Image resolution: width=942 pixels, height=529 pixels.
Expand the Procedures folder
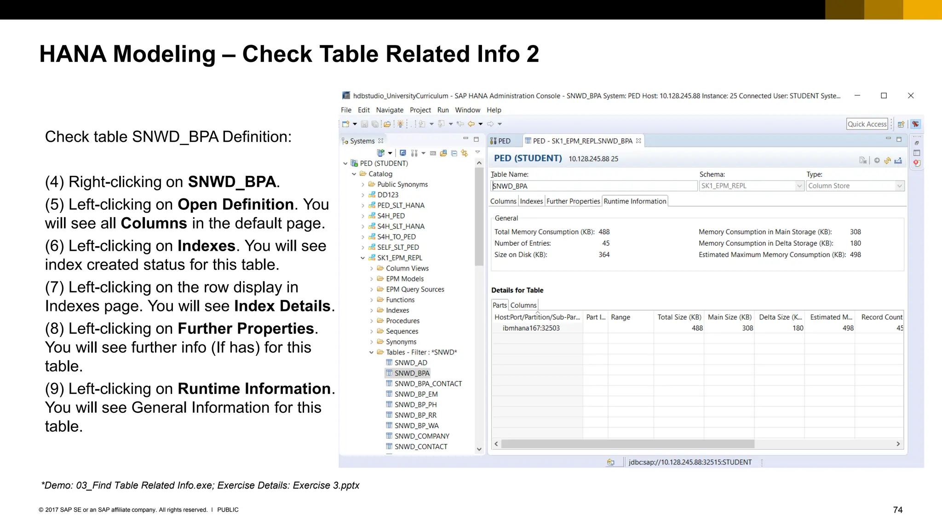pos(372,321)
